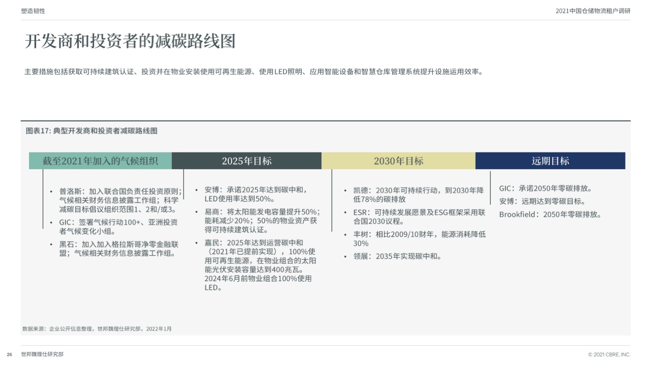Click the 塑造韧性 section label
This screenshot has width=651, height=366.
coord(33,11)
